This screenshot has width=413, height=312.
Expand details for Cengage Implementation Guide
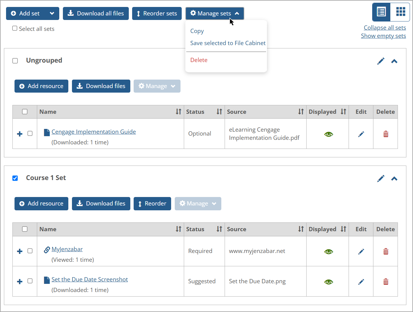coord(20,134)
